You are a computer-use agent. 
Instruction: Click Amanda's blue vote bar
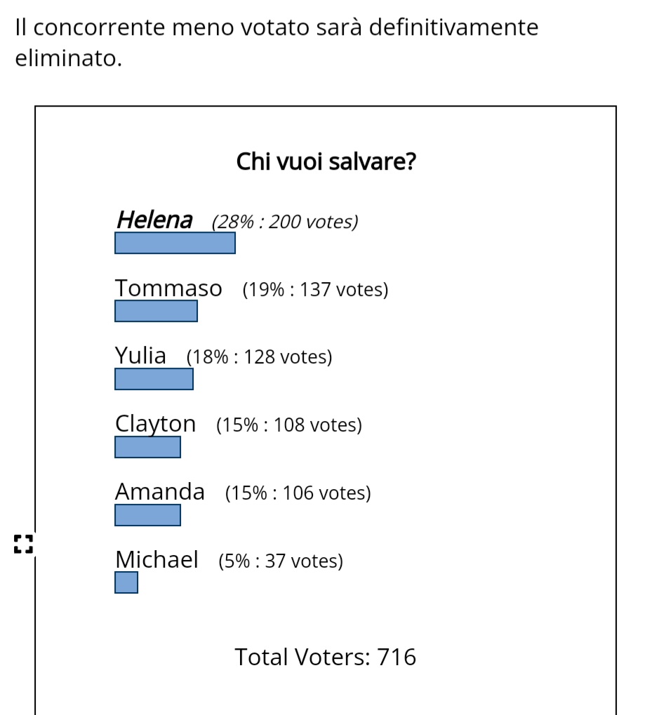148,515
